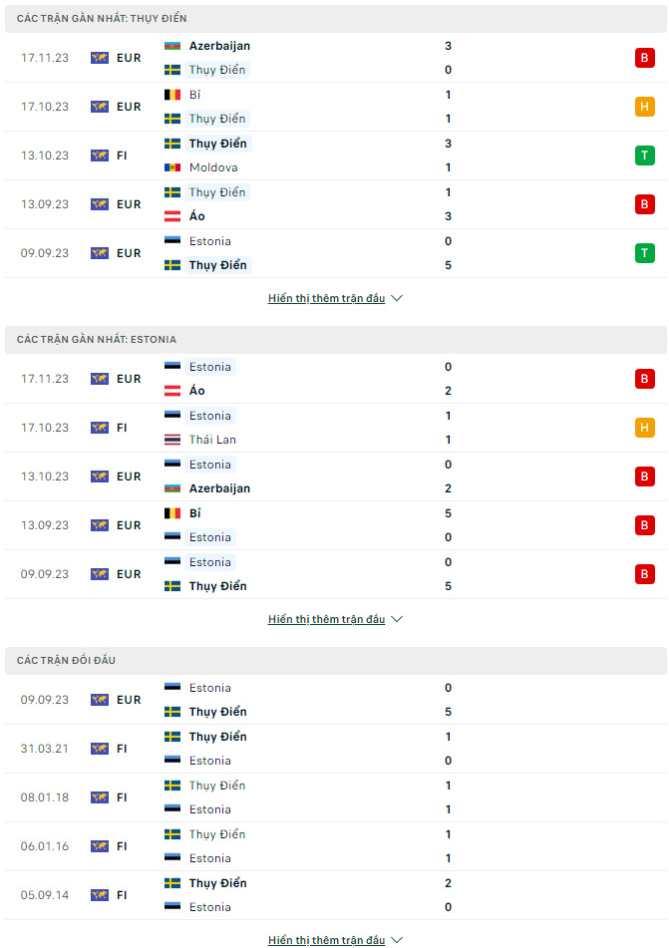Click the orange H badge for Bỉ vs Thụy Điển
The image size is (669, 948).
pos(644,107)
